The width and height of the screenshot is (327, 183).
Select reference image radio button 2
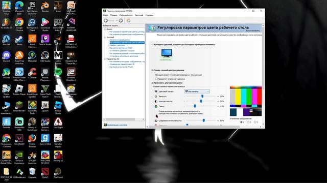[248, 122]
